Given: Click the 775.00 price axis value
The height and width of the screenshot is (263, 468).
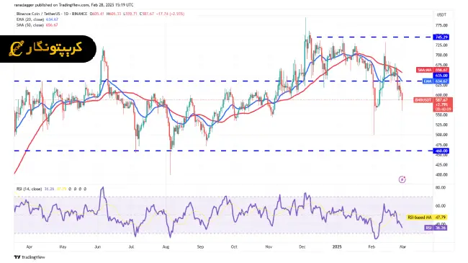Looking at the screenshot, I should (x=441, y=25).
